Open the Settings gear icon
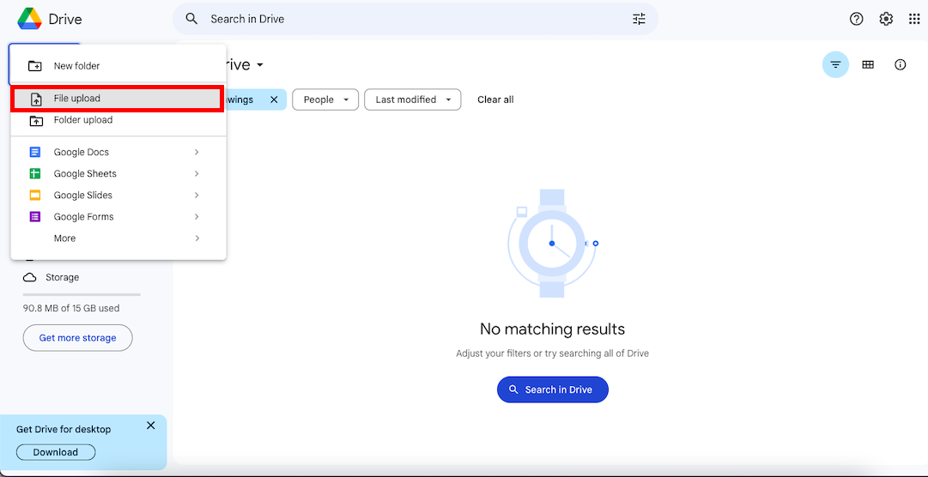Viewport: 928px width, 477px height. (x=885, y=19)
